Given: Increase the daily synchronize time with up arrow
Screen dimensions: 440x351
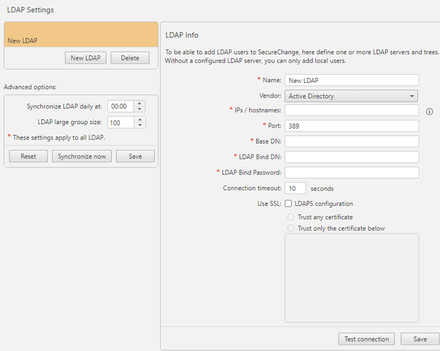Looking at the screenshot, I should pyautogui.click(x=140, y=103).
